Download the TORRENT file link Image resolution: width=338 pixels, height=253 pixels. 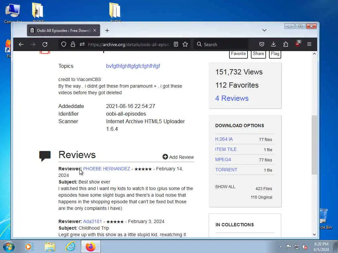coord(226,170)
